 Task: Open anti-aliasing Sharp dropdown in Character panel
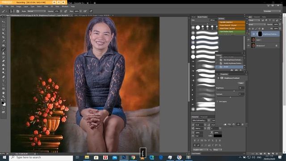218,150
